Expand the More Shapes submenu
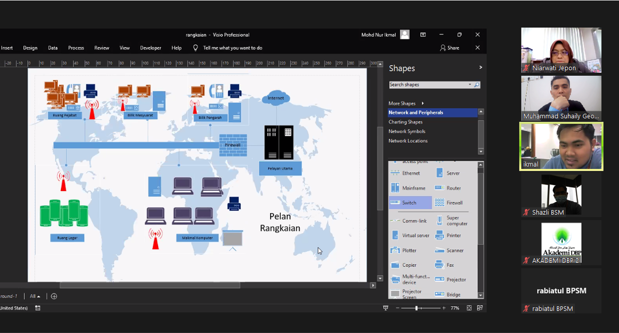The width and height of the screenshot is (619, 333). pos(422,103)
